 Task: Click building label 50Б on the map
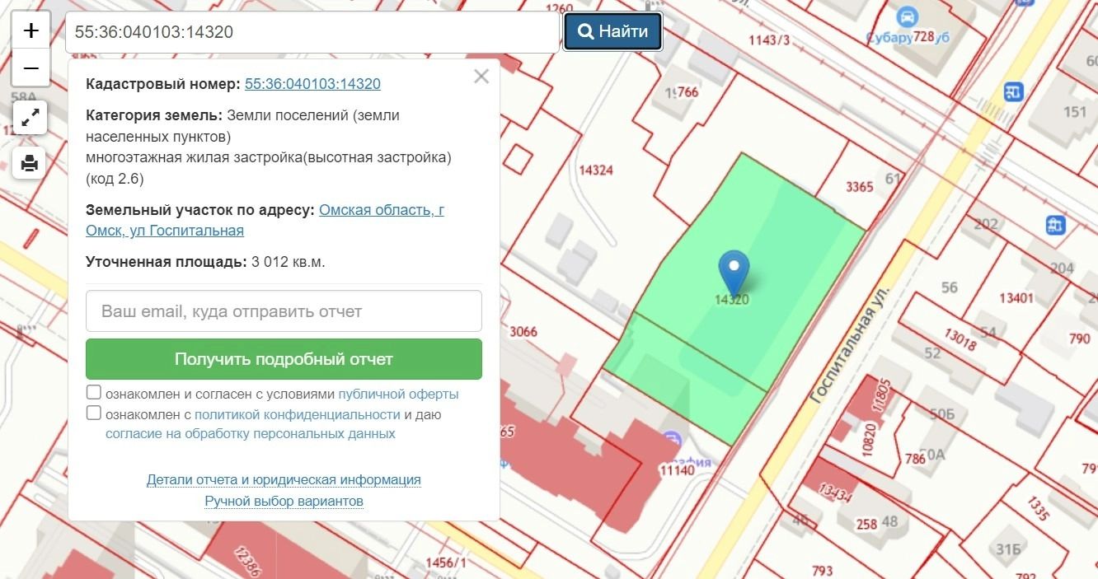click(942, 413)
